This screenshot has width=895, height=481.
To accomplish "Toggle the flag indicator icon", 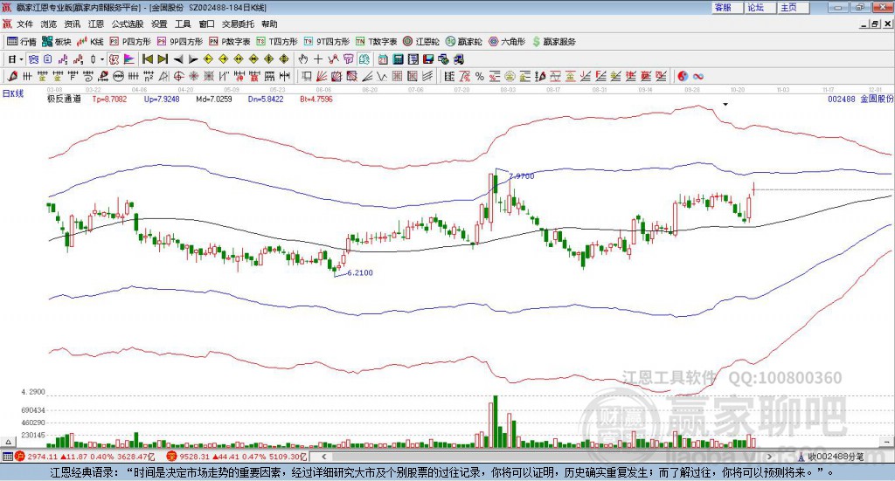I will [x=129, y=59].
